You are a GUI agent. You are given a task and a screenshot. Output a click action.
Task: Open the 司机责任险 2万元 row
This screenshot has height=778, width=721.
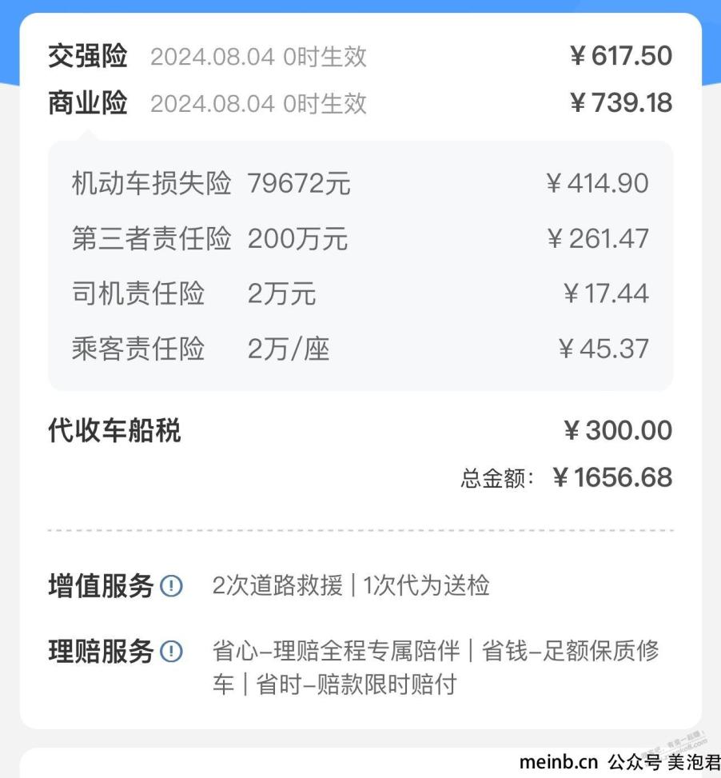pos(360,293)
